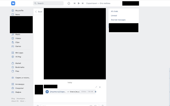Skip to next track in header player
The width and height of the screenshot is (170, 106).
(x=83, y=3)
